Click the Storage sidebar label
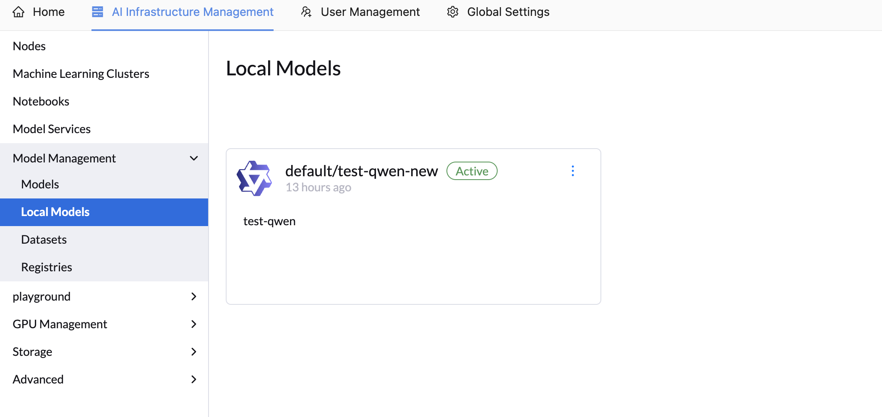Viewport: 882px width, 417px height. click(32, 352)
